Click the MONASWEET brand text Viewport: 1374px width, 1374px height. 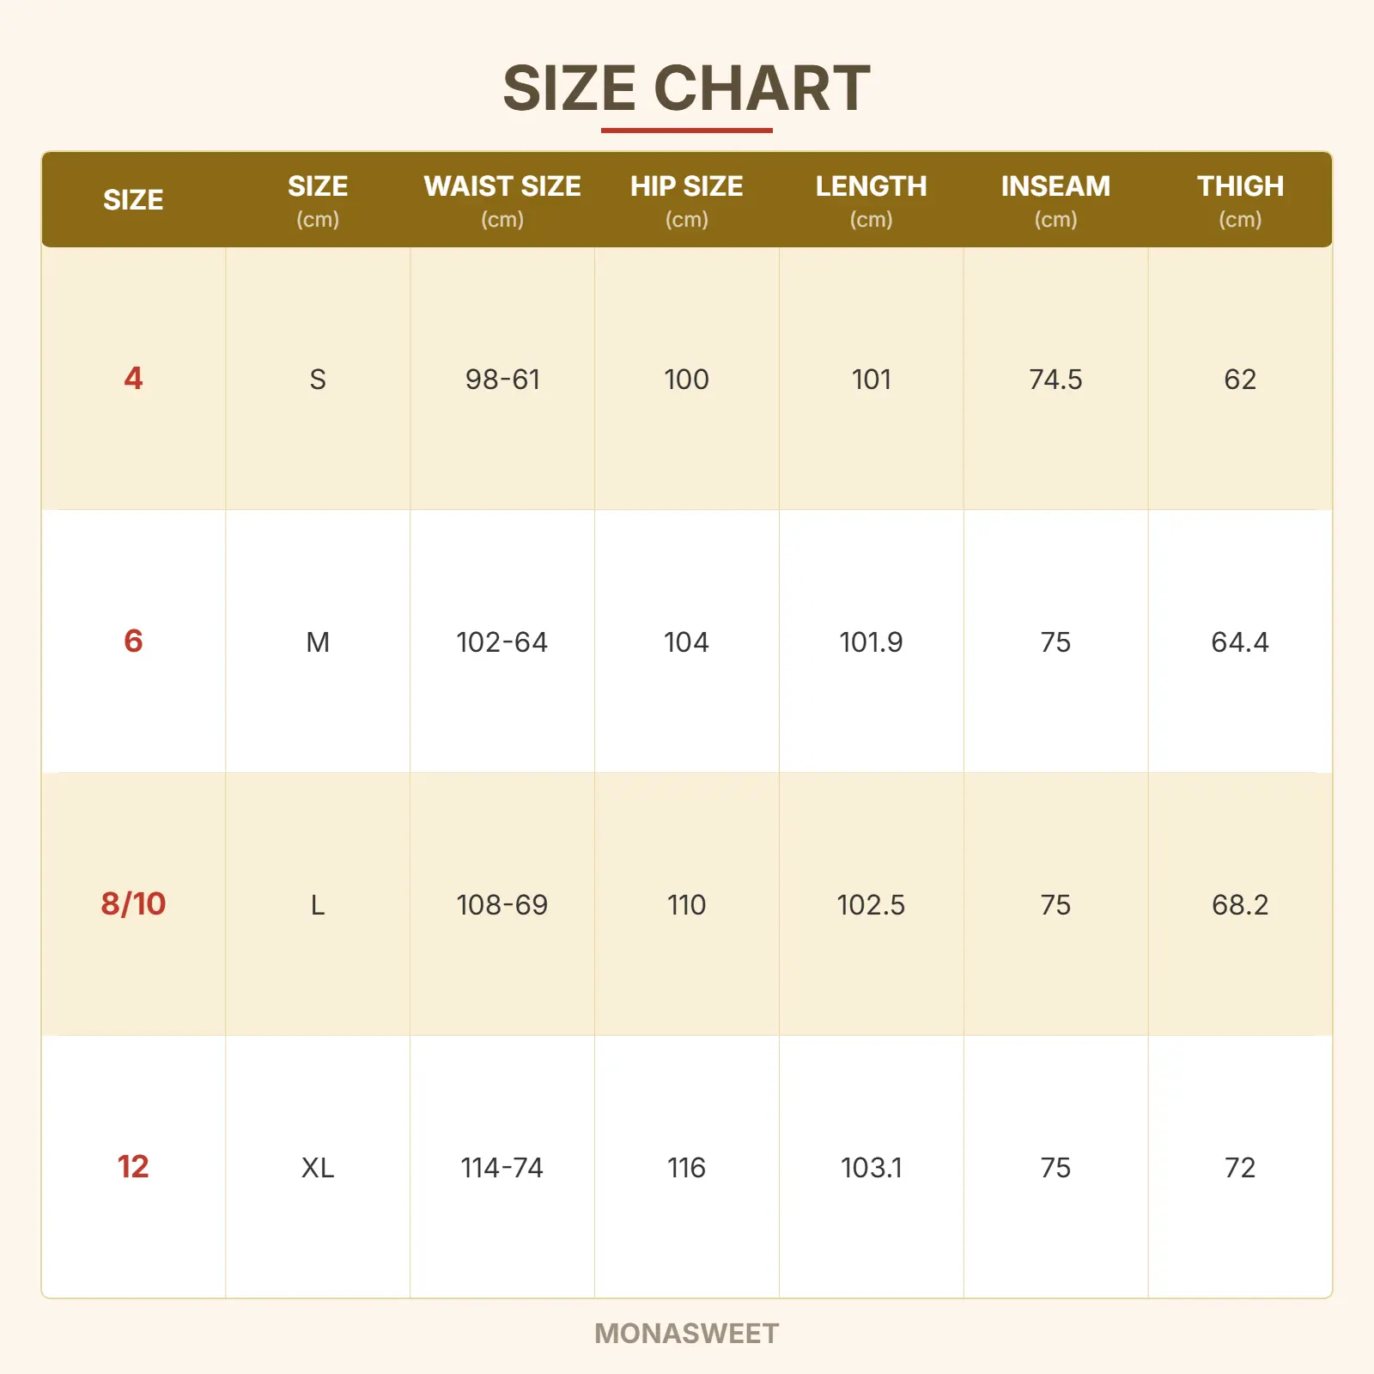click(x=686, y=1334)
